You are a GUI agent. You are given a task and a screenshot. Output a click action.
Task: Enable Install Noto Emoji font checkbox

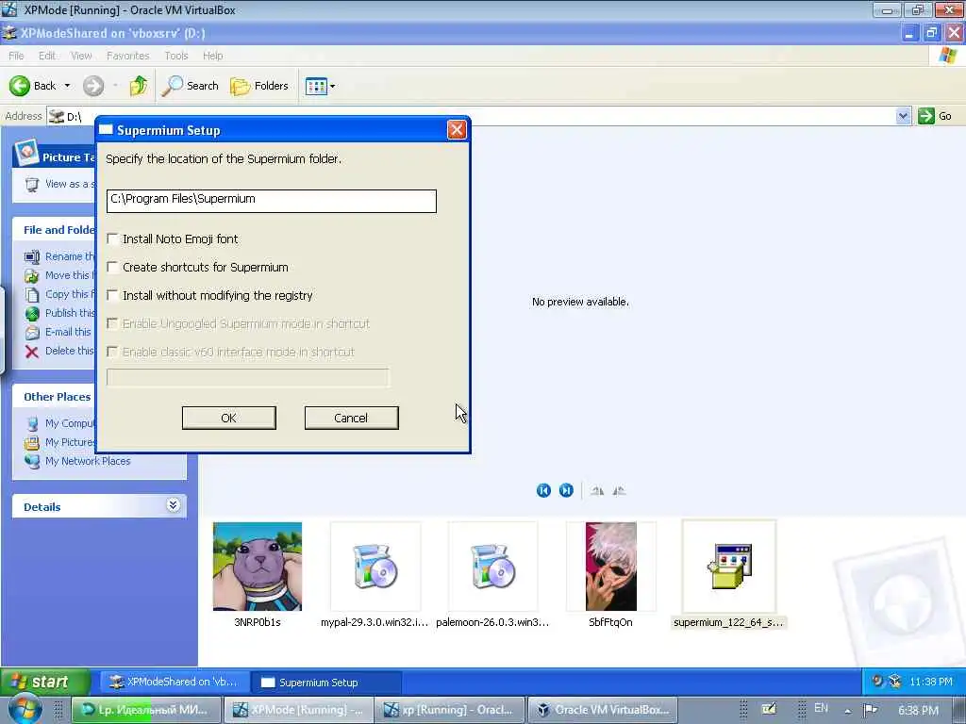point(112,239)
